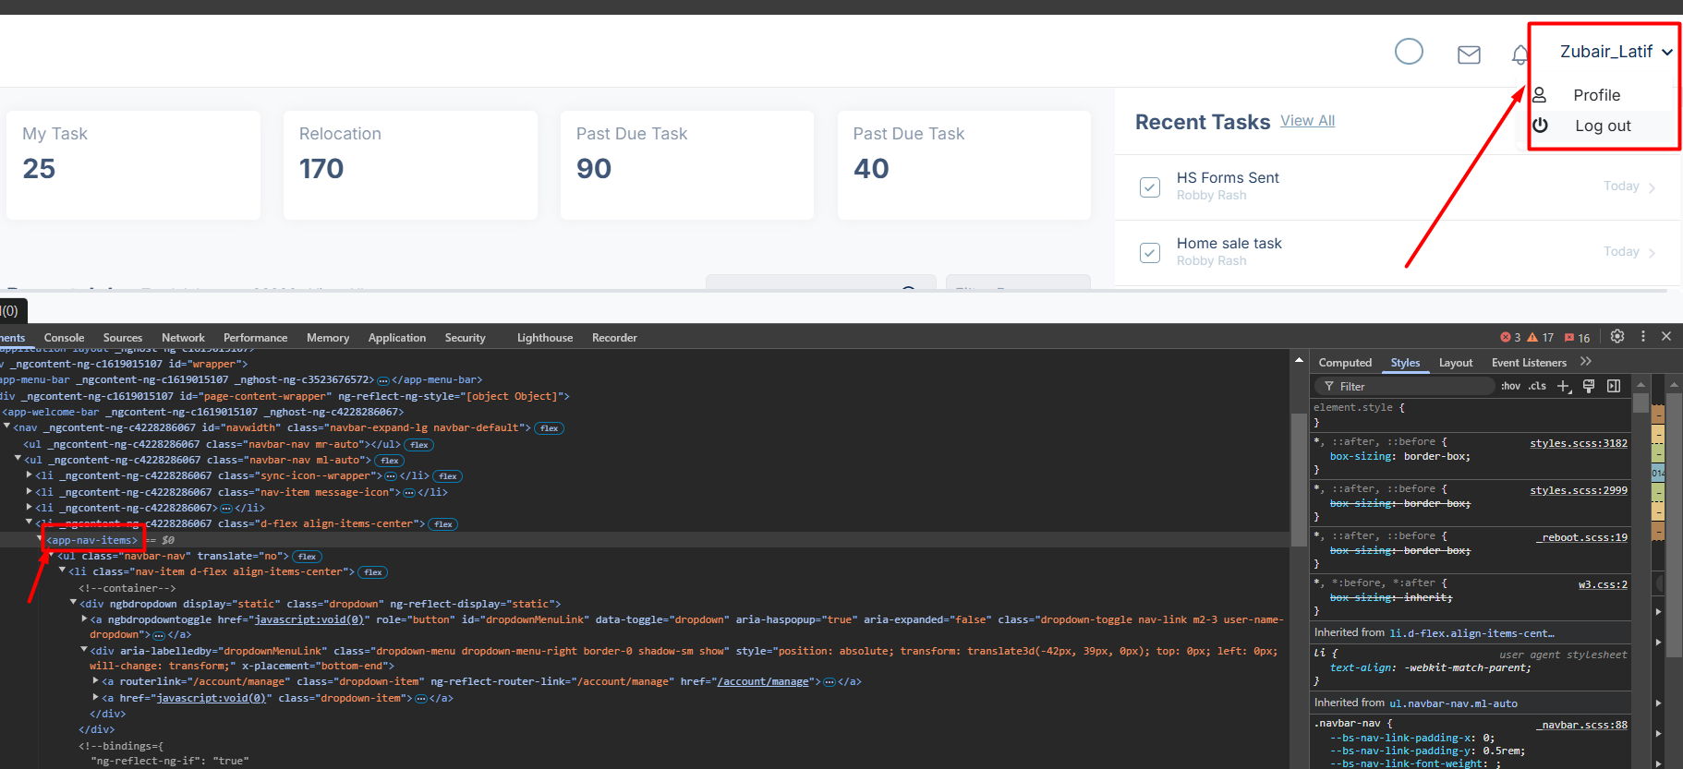Check the HS Forms Sent task checkbox
Screen dimensions: 1683x769
1150,187
